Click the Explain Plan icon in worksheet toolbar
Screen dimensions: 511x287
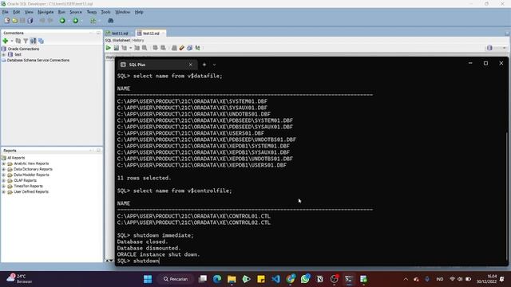(125, 48)
